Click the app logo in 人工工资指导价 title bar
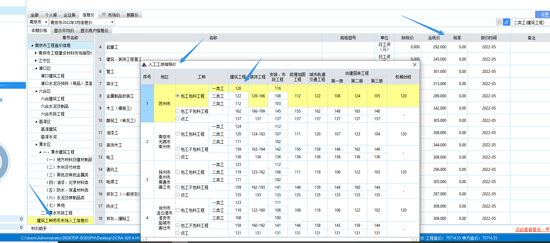Image resolution: width=550 pixels, height=243 pixels. coord(144,65)
